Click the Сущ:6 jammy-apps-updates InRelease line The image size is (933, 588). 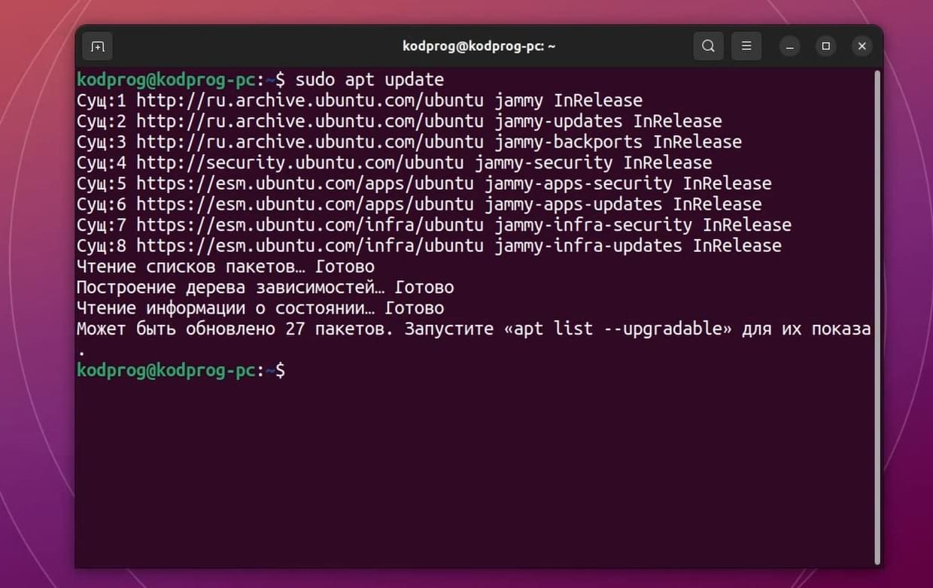(x=419, y=205)
